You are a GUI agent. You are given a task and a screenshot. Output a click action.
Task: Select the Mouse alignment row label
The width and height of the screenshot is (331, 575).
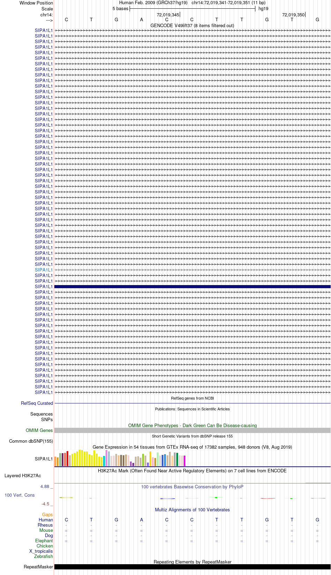(46, 530)
